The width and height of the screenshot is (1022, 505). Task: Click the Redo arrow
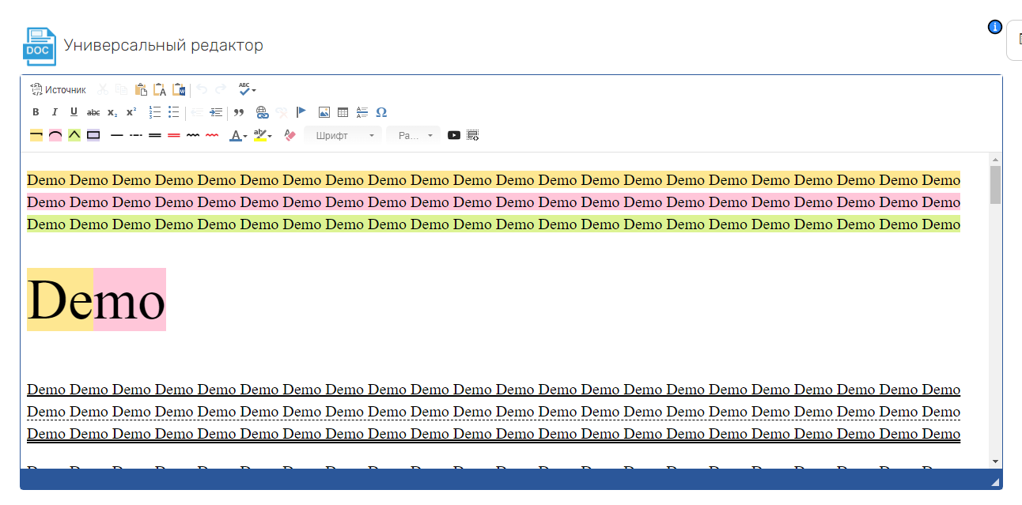(221, 89)
